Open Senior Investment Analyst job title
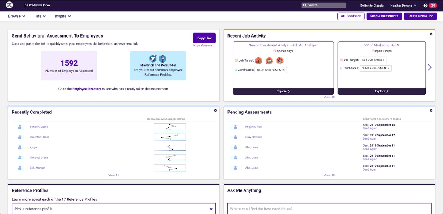The width and height of the screenshot is (443, 214). click(283, 45)
